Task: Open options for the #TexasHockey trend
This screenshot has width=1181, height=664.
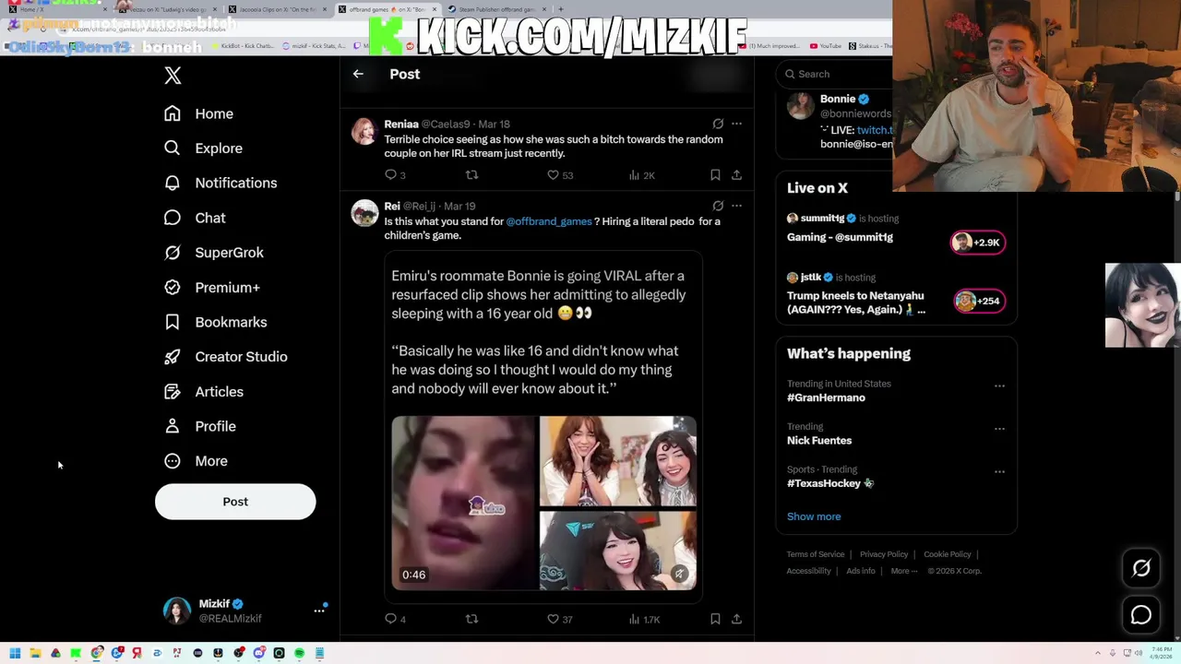Action: coord(999,471)
